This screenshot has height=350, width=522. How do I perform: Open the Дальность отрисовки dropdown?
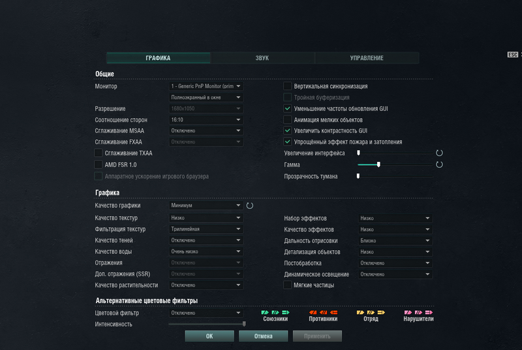pyautogui.click(x=395, y=241)
